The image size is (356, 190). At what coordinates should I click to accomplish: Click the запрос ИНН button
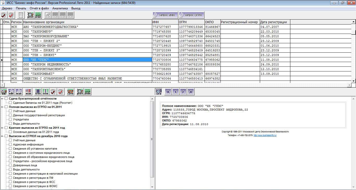[x=165, y=15]
